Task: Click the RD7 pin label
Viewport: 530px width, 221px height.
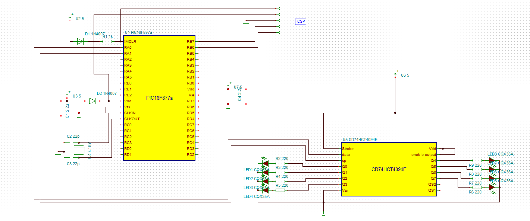Action: (191, 101)
